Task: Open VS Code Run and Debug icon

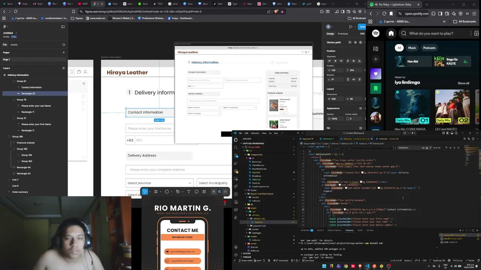Action: 236,163
